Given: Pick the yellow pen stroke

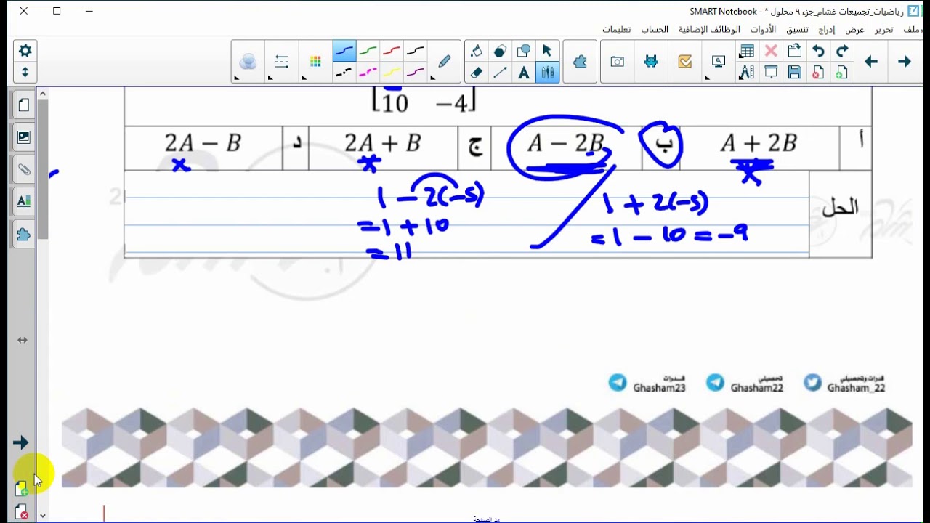Looking at the screenshot, I should click(x=392, y=72).
